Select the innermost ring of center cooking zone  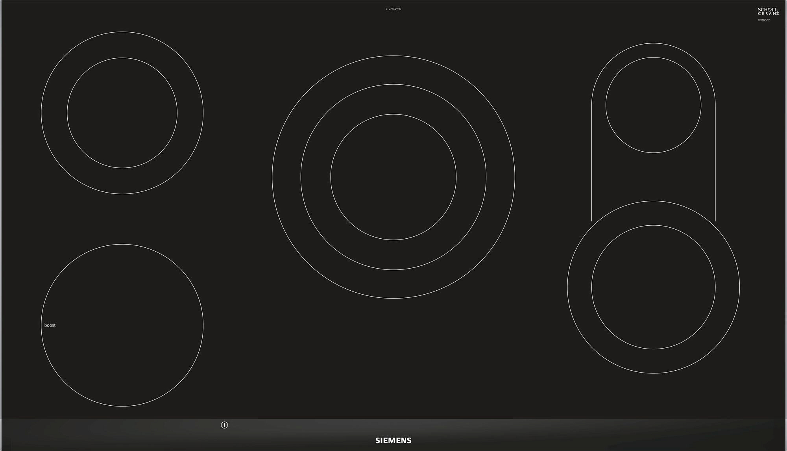click(x=393, y=177)
